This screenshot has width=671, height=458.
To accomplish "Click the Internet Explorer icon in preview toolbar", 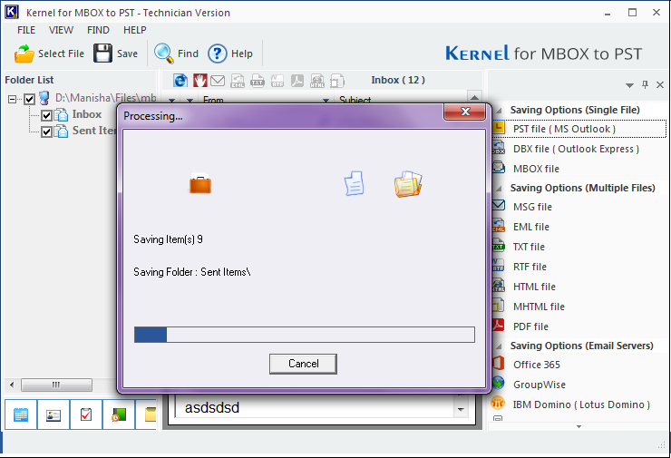I will tap(180, 81).
